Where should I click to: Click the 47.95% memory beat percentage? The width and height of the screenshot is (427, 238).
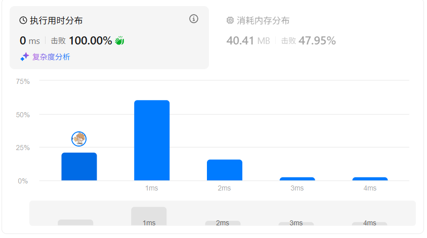[x=317, y=41]
